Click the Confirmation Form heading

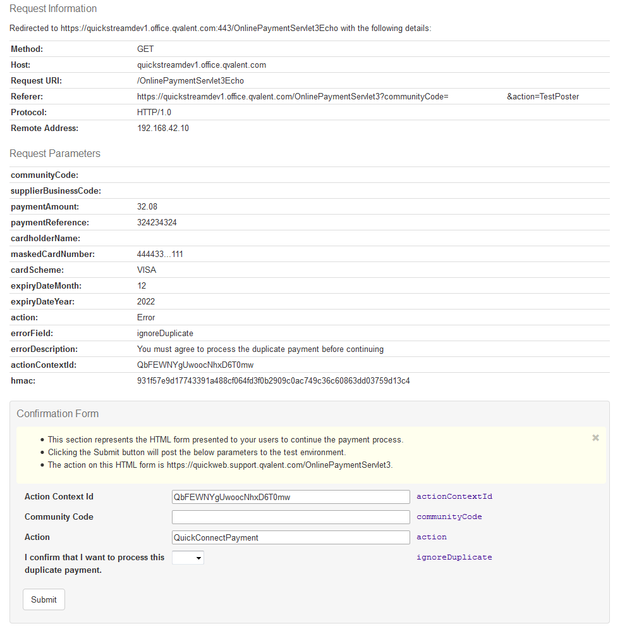point(58,413)
